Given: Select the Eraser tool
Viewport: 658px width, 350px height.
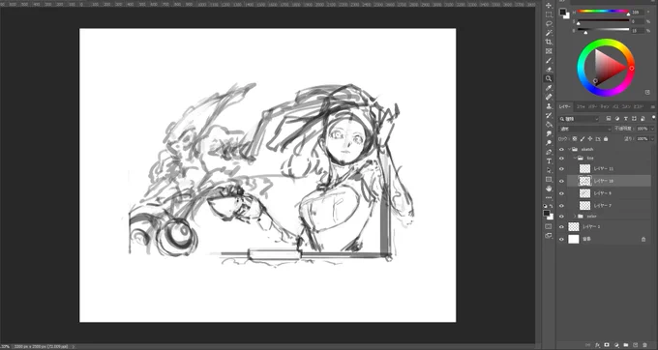Looking at the screenshot, I should [x=549, y=70].
